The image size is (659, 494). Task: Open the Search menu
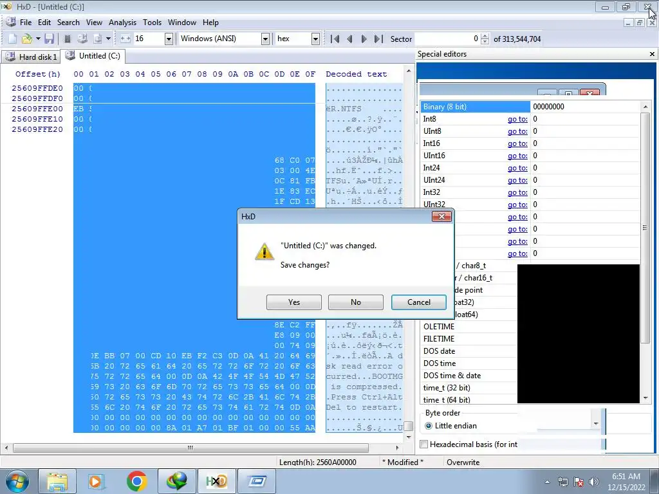point(68,23)
